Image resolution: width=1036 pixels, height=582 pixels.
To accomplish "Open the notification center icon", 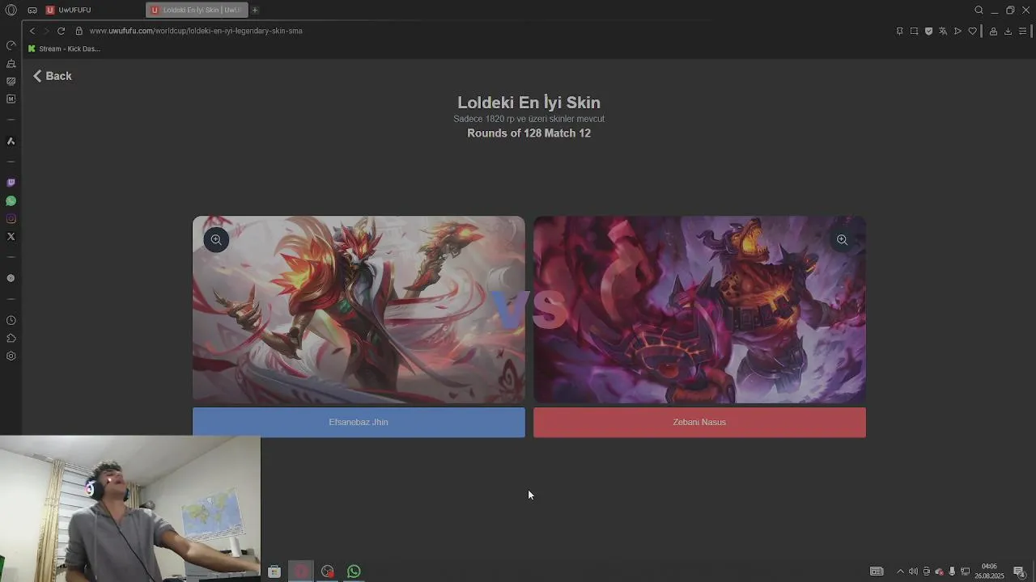I will coord(1020,571).
